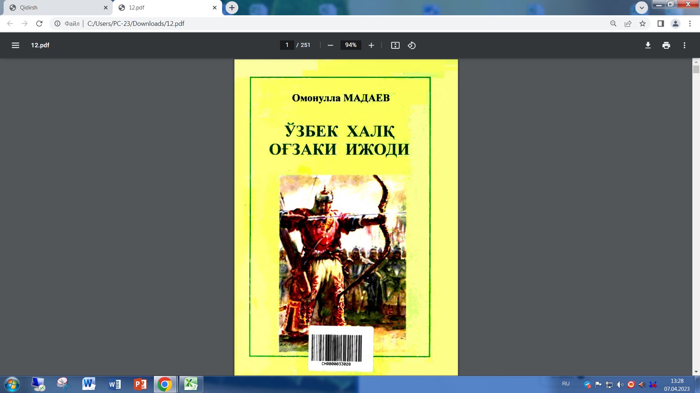The image size is (700, 393).
Task: View site information icon in address bar
Action: pos(57,24)
